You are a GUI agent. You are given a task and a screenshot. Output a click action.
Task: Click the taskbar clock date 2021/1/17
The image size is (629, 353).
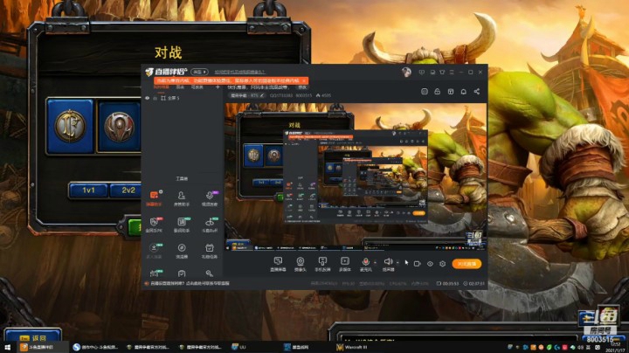point(617,350)
